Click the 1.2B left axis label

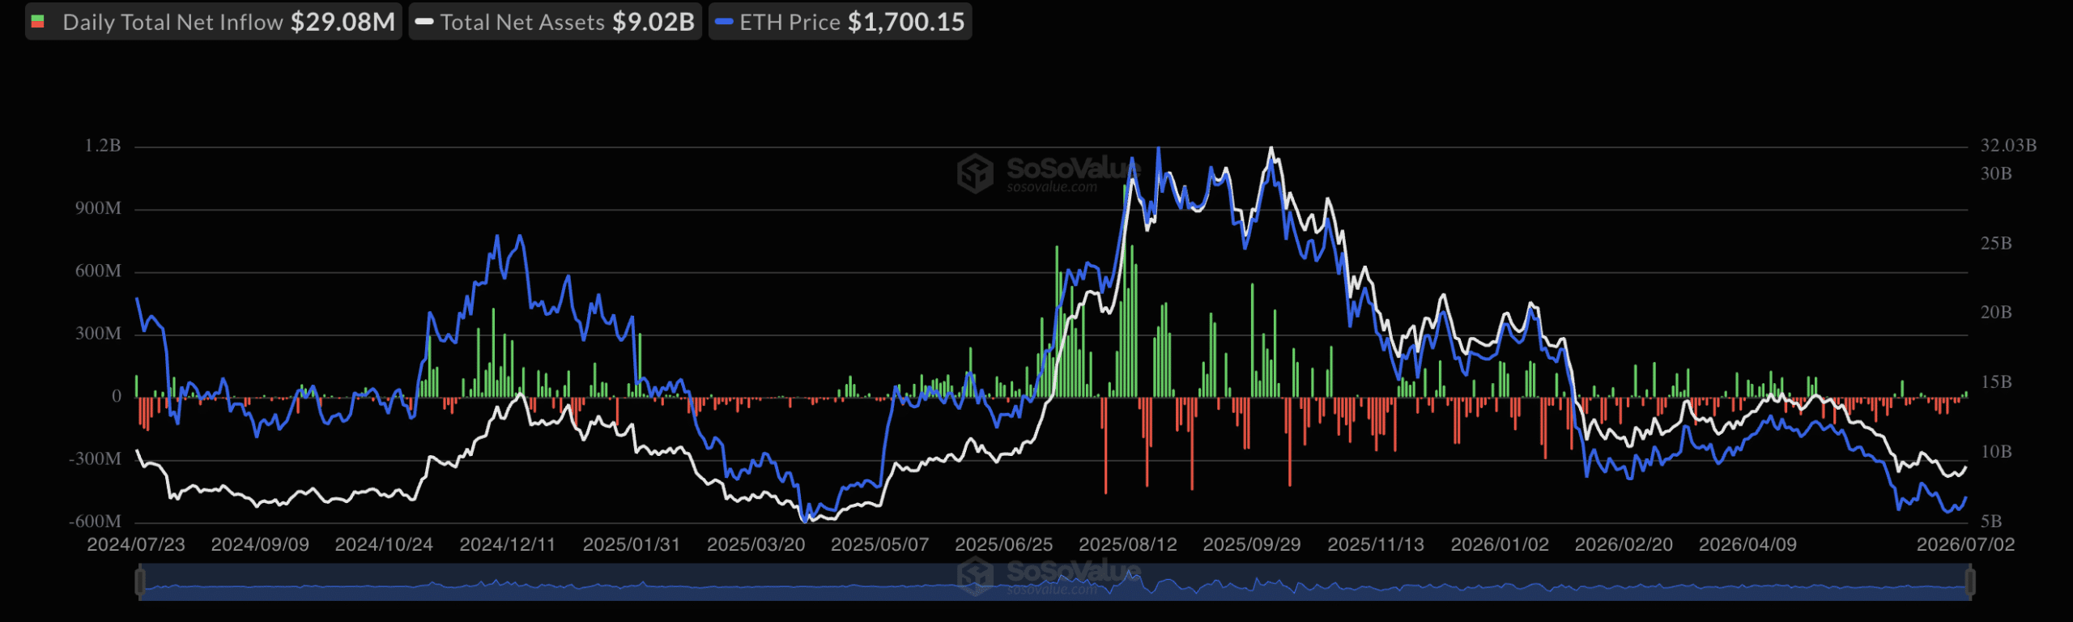click(103, 146)
